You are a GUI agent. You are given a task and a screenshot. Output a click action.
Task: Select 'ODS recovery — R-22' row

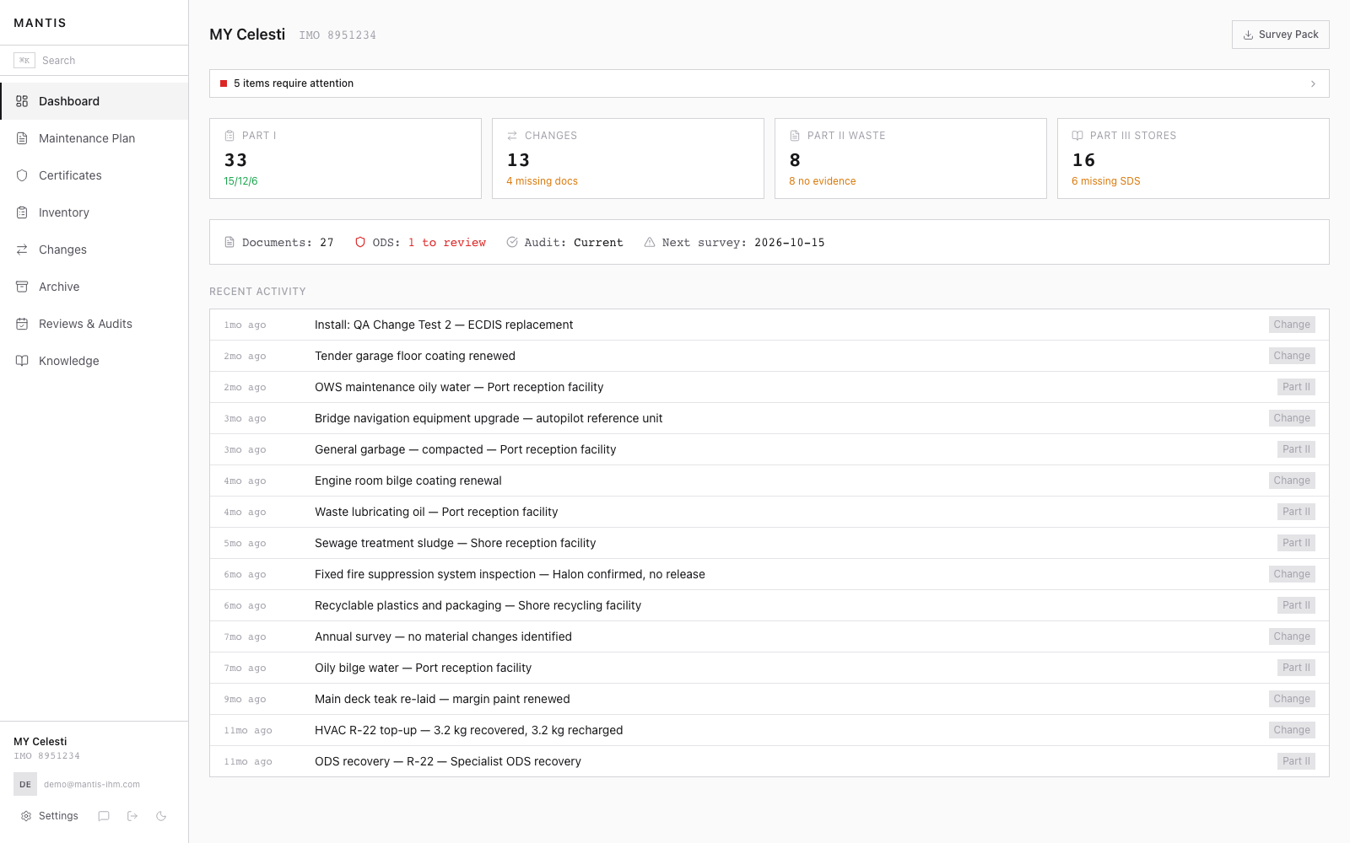[x=769, y=761]
